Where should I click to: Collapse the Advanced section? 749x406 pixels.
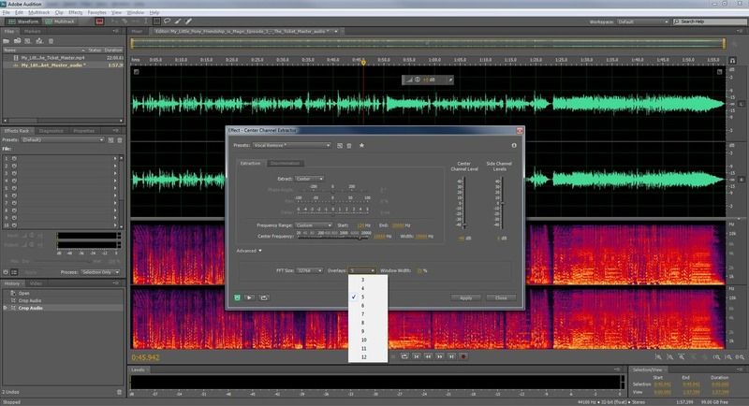[x=249, y=251]
